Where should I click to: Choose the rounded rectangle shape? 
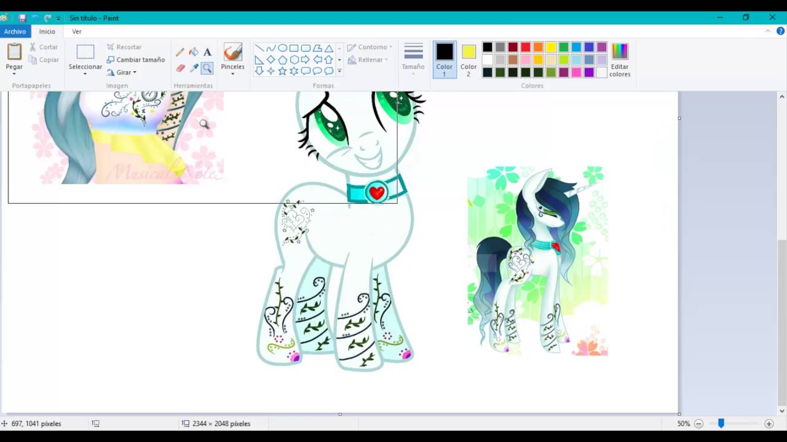(306, 48)
